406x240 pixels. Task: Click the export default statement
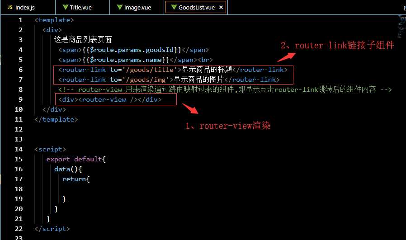click(76, 159)
